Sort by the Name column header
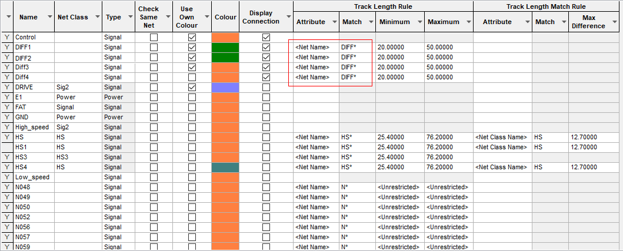The image size is (623, 251). [x=28, y=17]
